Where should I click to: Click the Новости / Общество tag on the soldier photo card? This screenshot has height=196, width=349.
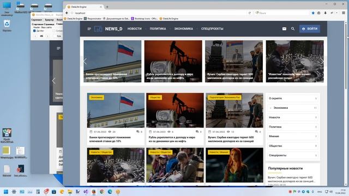coord(101,152)
